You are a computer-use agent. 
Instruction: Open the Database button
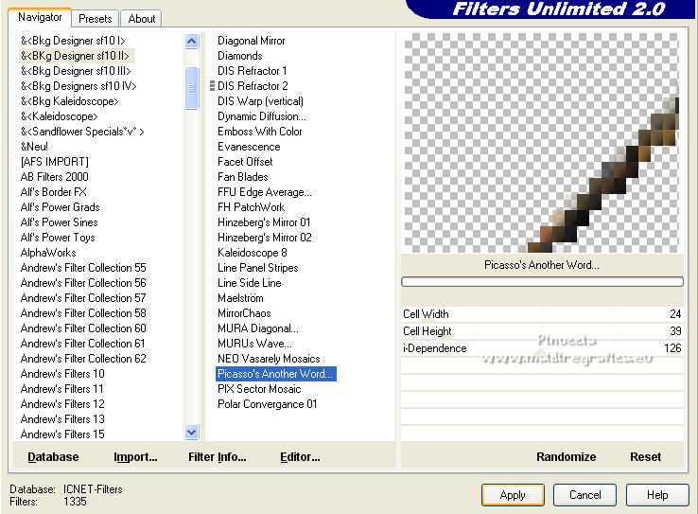pos(53,457)
